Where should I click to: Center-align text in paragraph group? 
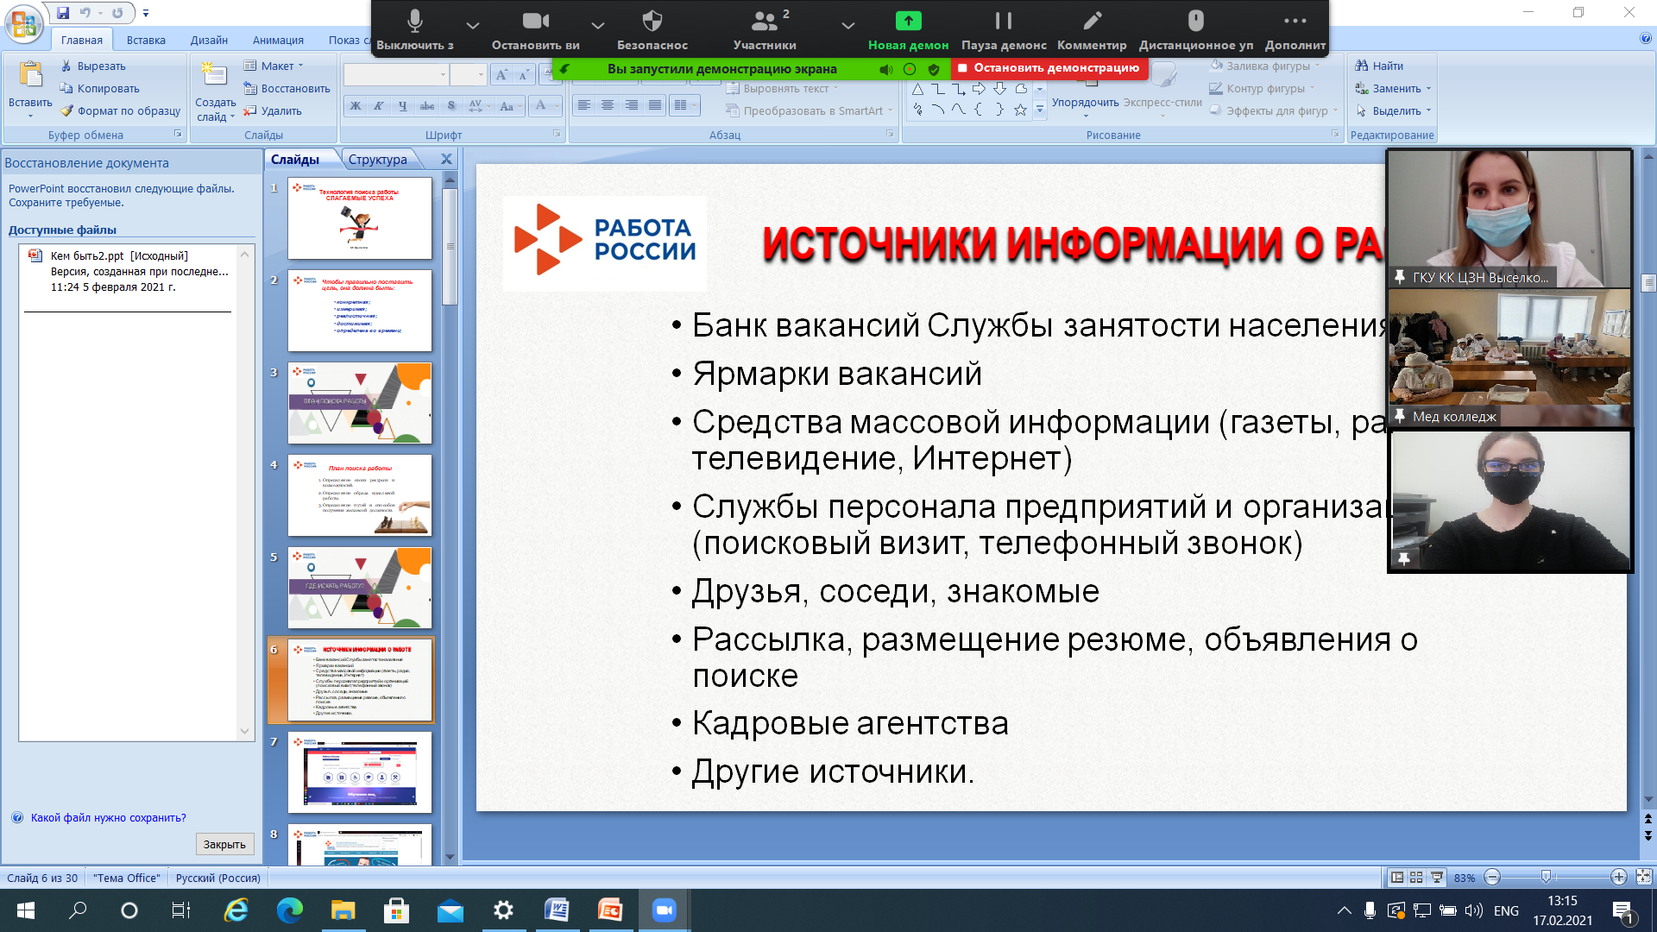(608, 105)
